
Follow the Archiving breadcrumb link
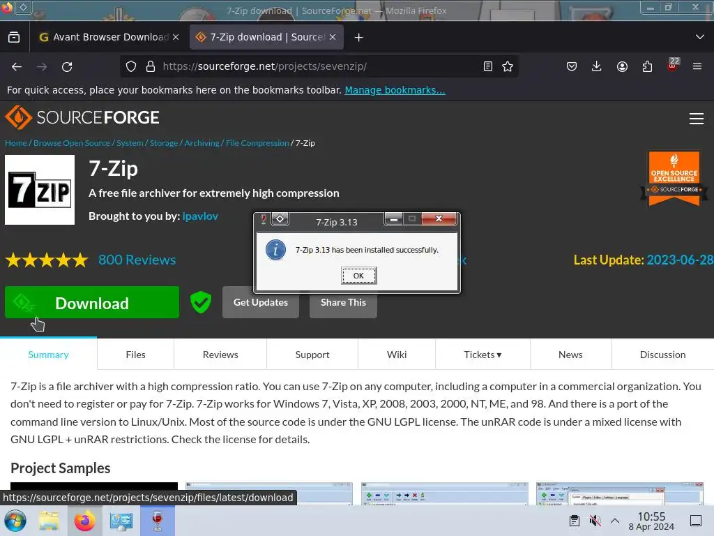click(x=202, y=143)
